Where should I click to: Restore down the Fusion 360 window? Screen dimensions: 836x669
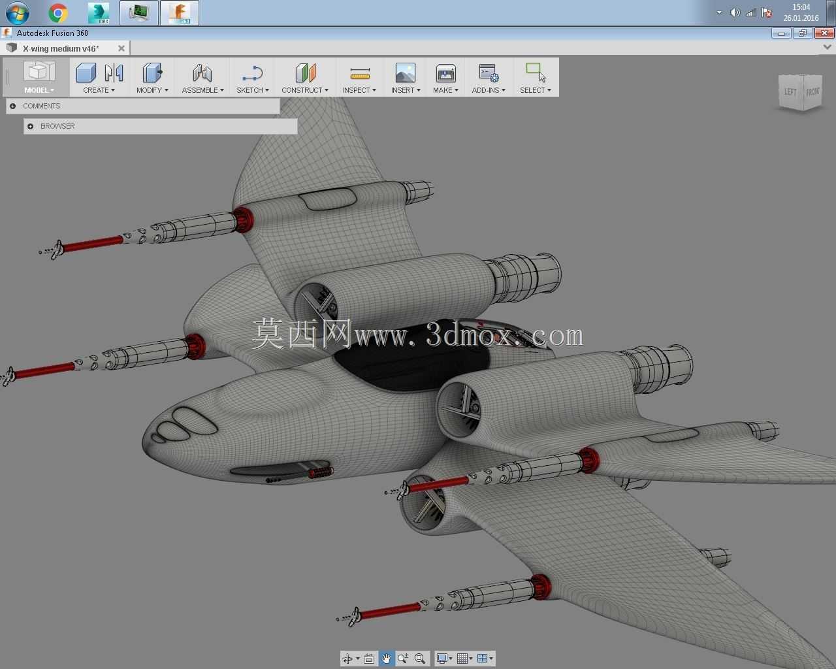click(802, 33)
